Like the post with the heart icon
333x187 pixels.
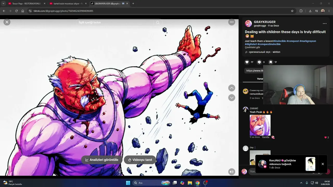[247, 62]
